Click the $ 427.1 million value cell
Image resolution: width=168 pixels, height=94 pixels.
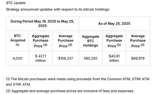41,58
